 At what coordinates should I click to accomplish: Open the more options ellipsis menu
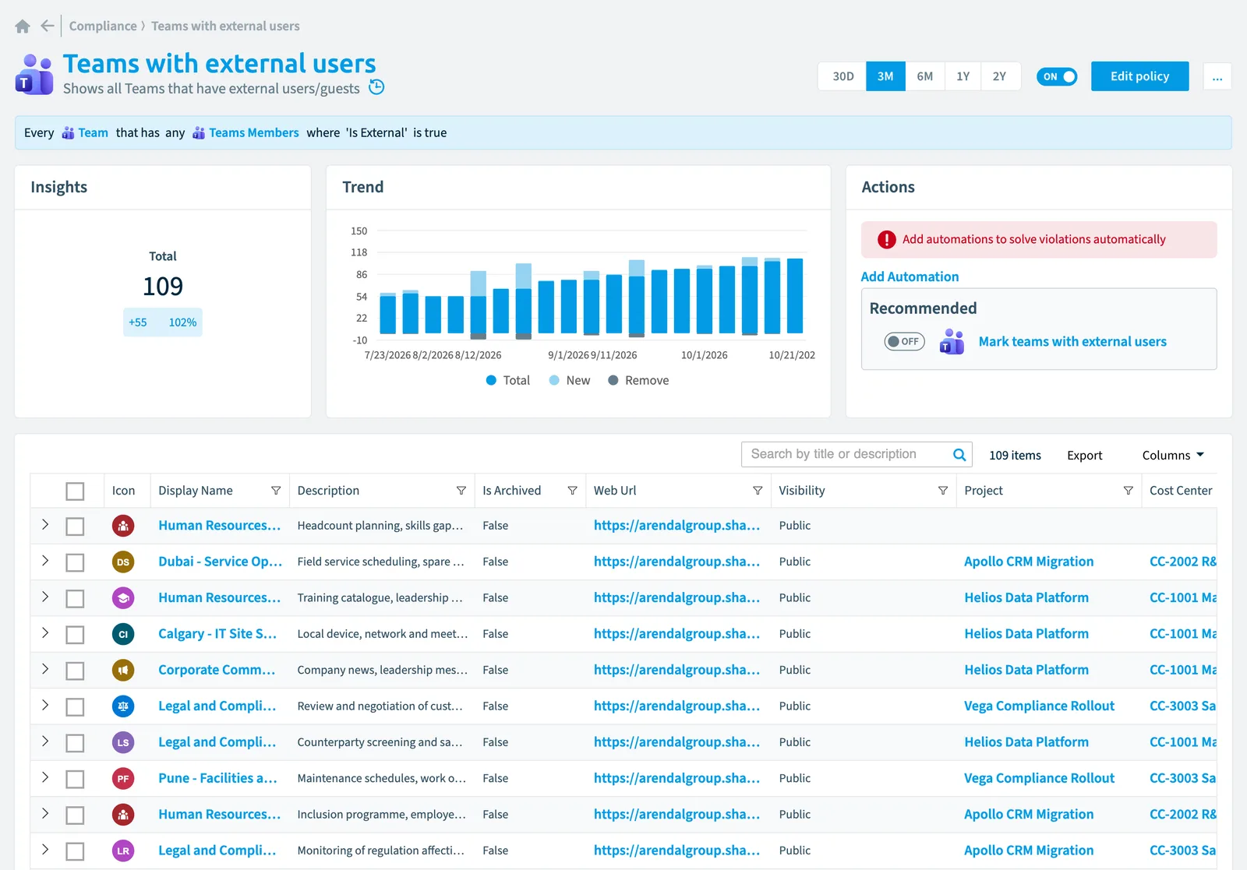pos(1217,76)
